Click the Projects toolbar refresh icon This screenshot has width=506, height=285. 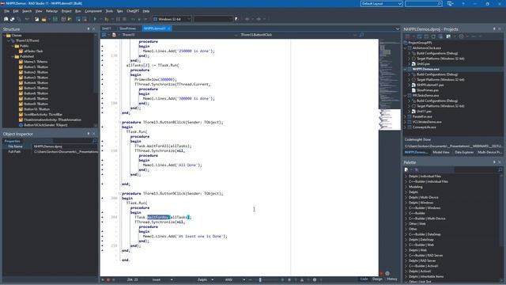tap(433, 36)
